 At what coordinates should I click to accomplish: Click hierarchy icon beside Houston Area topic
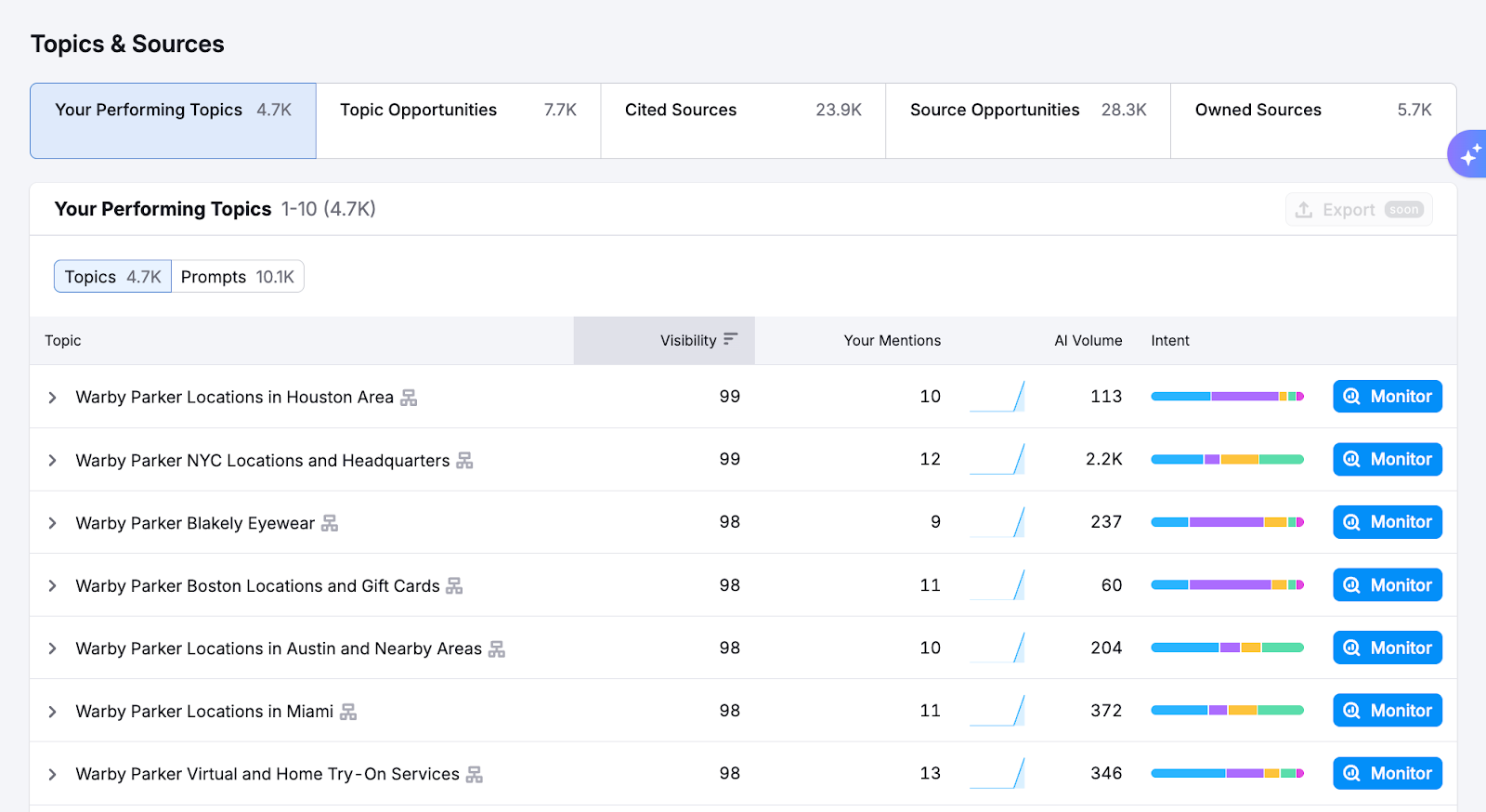pos(409,398)
